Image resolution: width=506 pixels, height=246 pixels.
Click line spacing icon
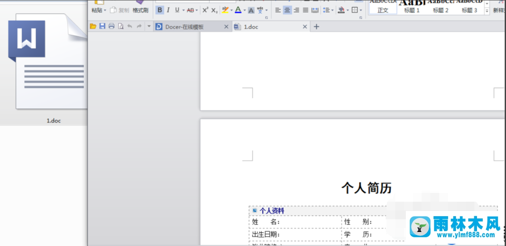[x=326, y=10]
